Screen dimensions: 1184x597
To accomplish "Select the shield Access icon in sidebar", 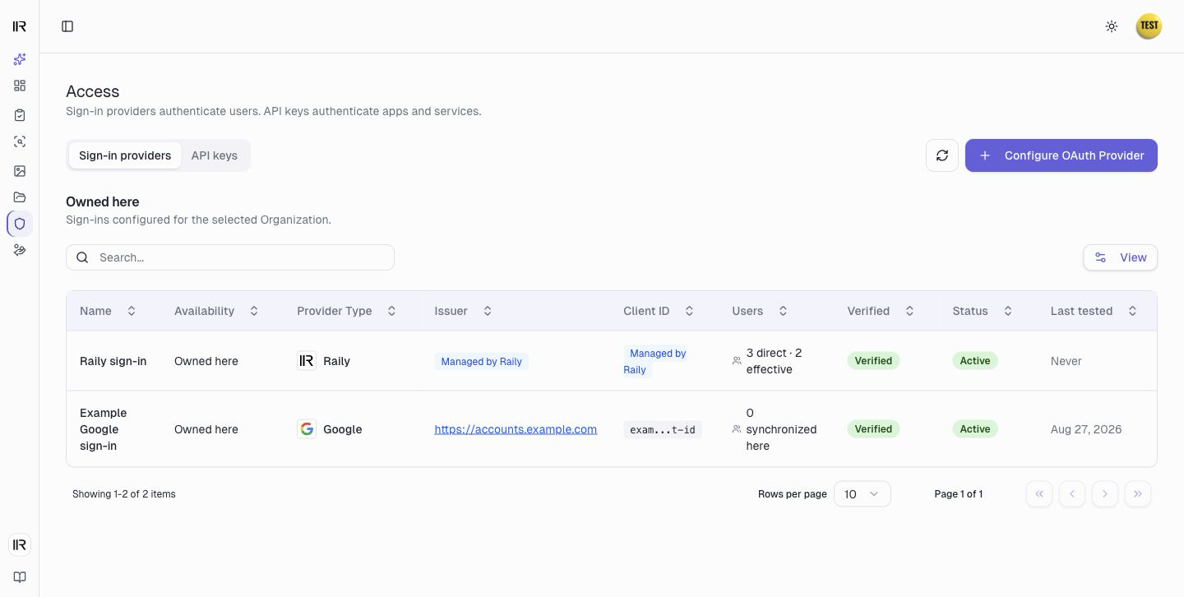I will pyautogui.click(x=20, y=224).
